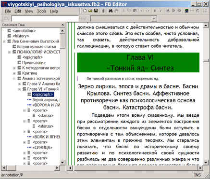210x179 pixels.
Task: Close the Document Tree panel
Action: point(62,25)
